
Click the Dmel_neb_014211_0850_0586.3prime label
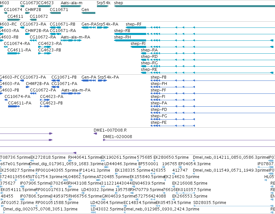point(231,157)
